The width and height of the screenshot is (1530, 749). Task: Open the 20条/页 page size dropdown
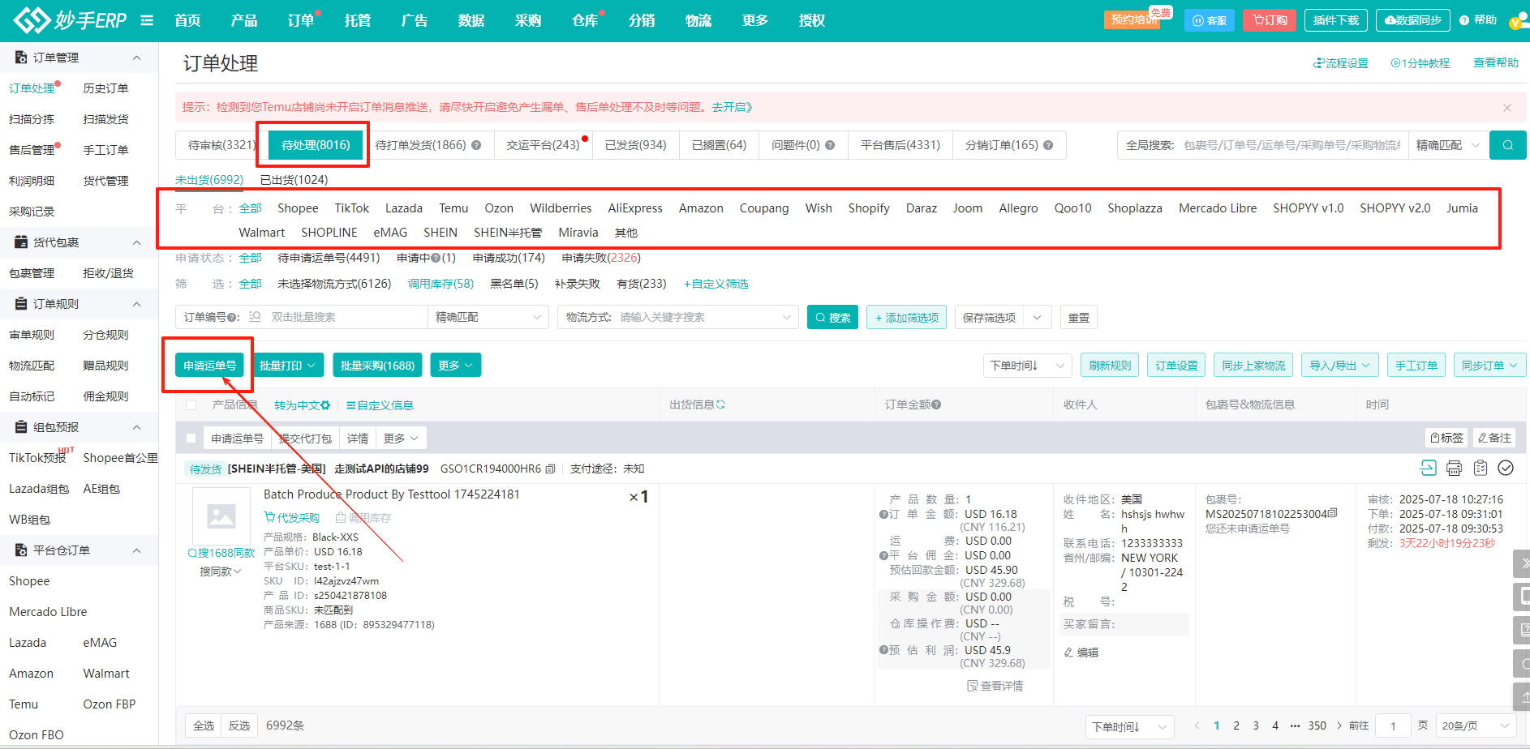click(1475, 725)
